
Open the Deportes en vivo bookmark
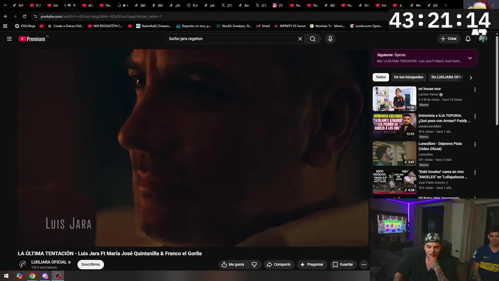[x=193, y=26]
